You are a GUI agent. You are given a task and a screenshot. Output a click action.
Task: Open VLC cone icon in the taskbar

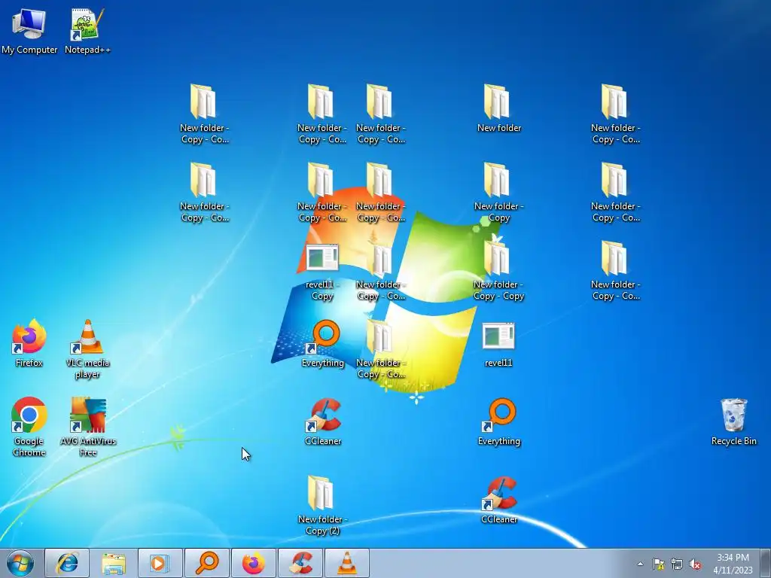[347, 563]
